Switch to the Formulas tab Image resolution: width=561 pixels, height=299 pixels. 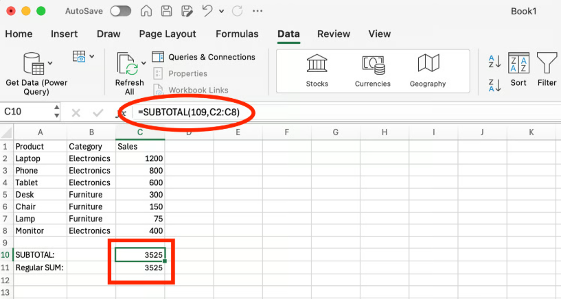[237, 34]
